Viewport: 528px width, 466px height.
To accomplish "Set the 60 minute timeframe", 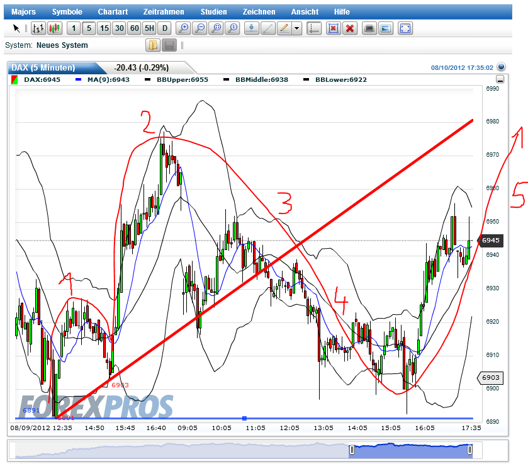I will pos(135,28).
